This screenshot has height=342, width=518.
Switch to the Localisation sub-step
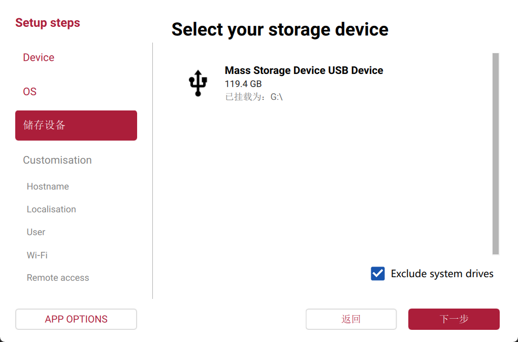click(x=51, y=209)
